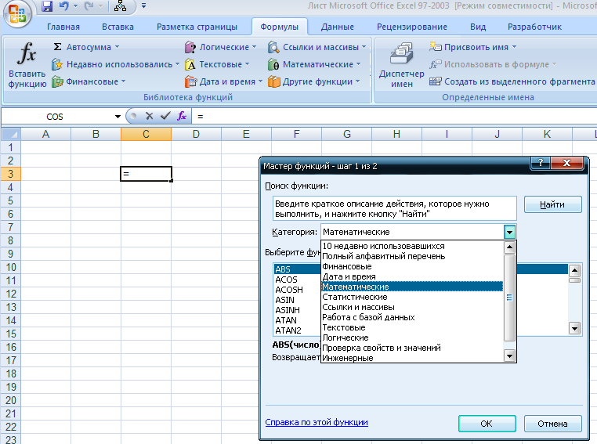Open Недавно использовались functions list

(x=115, y=64)
